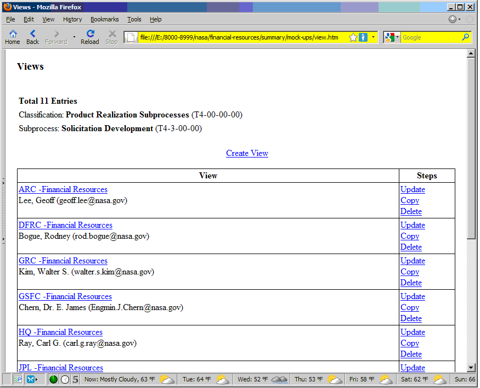Open dropdown beside the throbber icon
Image resolution: width=480 pixels, height=388 pixels.
[x=460, y=19]
